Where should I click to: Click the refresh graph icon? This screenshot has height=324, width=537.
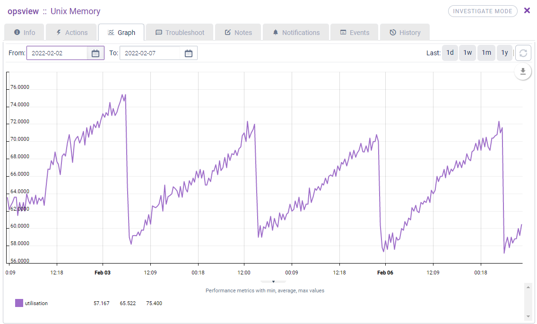pos(523,53)
